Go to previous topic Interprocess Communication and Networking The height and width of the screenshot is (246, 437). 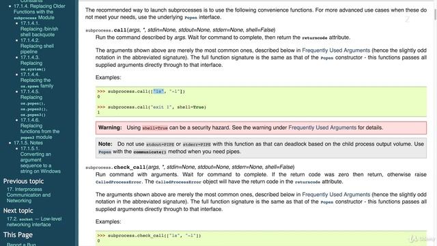pyautogui.click(x=29, y=195)
